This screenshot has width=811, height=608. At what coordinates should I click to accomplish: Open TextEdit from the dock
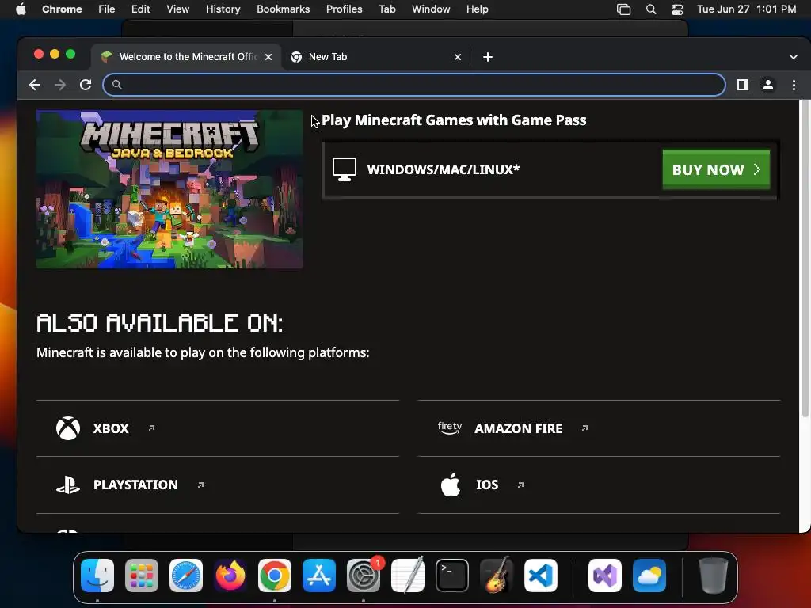point(408,576)
